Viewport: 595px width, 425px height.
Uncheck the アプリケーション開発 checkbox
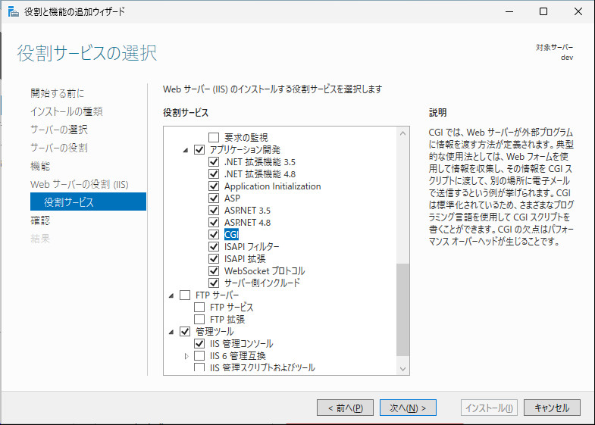coord(199,149)
